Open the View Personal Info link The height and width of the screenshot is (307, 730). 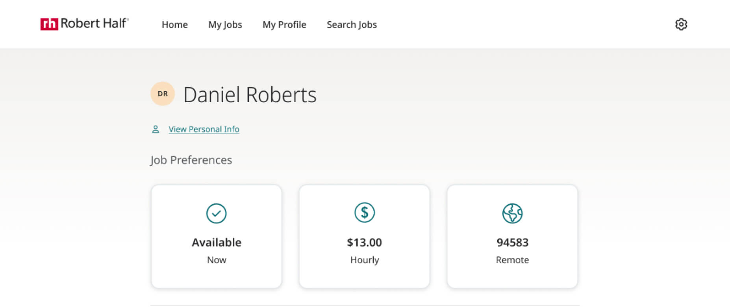(x=204, y=129)
